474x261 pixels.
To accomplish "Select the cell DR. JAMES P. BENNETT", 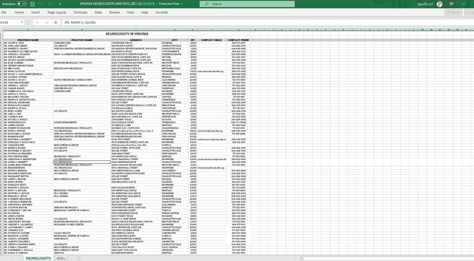I will coord(28,162).
